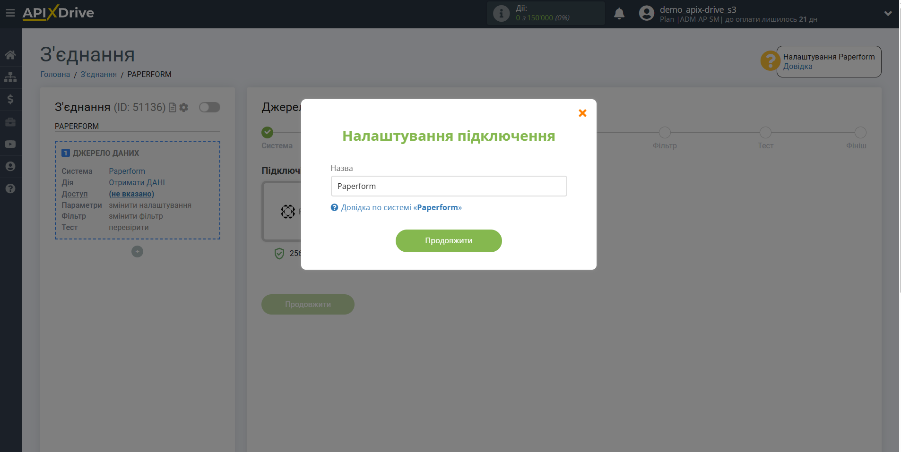Click the actions counter 0 з 150'000
Screen dimensions: 901x452
(x=543, y=18)
